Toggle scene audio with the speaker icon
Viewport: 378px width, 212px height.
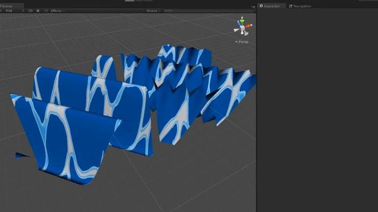point(46,11)
